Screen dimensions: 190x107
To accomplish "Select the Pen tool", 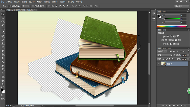I will 3,66.
